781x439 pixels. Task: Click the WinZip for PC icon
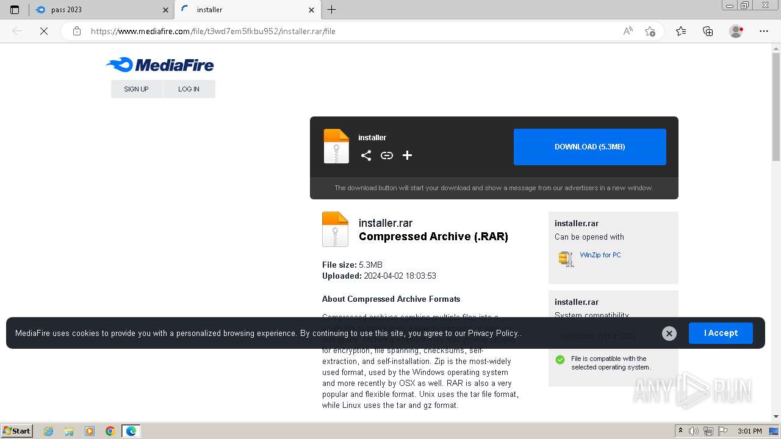point(566,259)
